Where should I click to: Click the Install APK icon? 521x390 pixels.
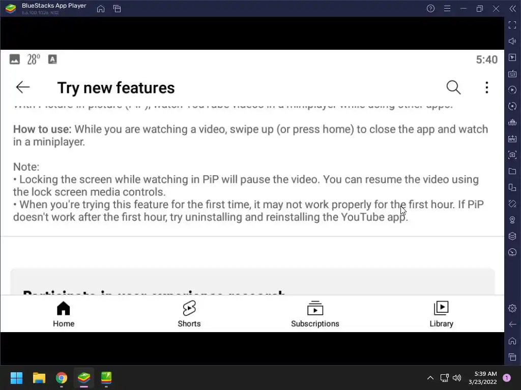click(x=512, y=139)
